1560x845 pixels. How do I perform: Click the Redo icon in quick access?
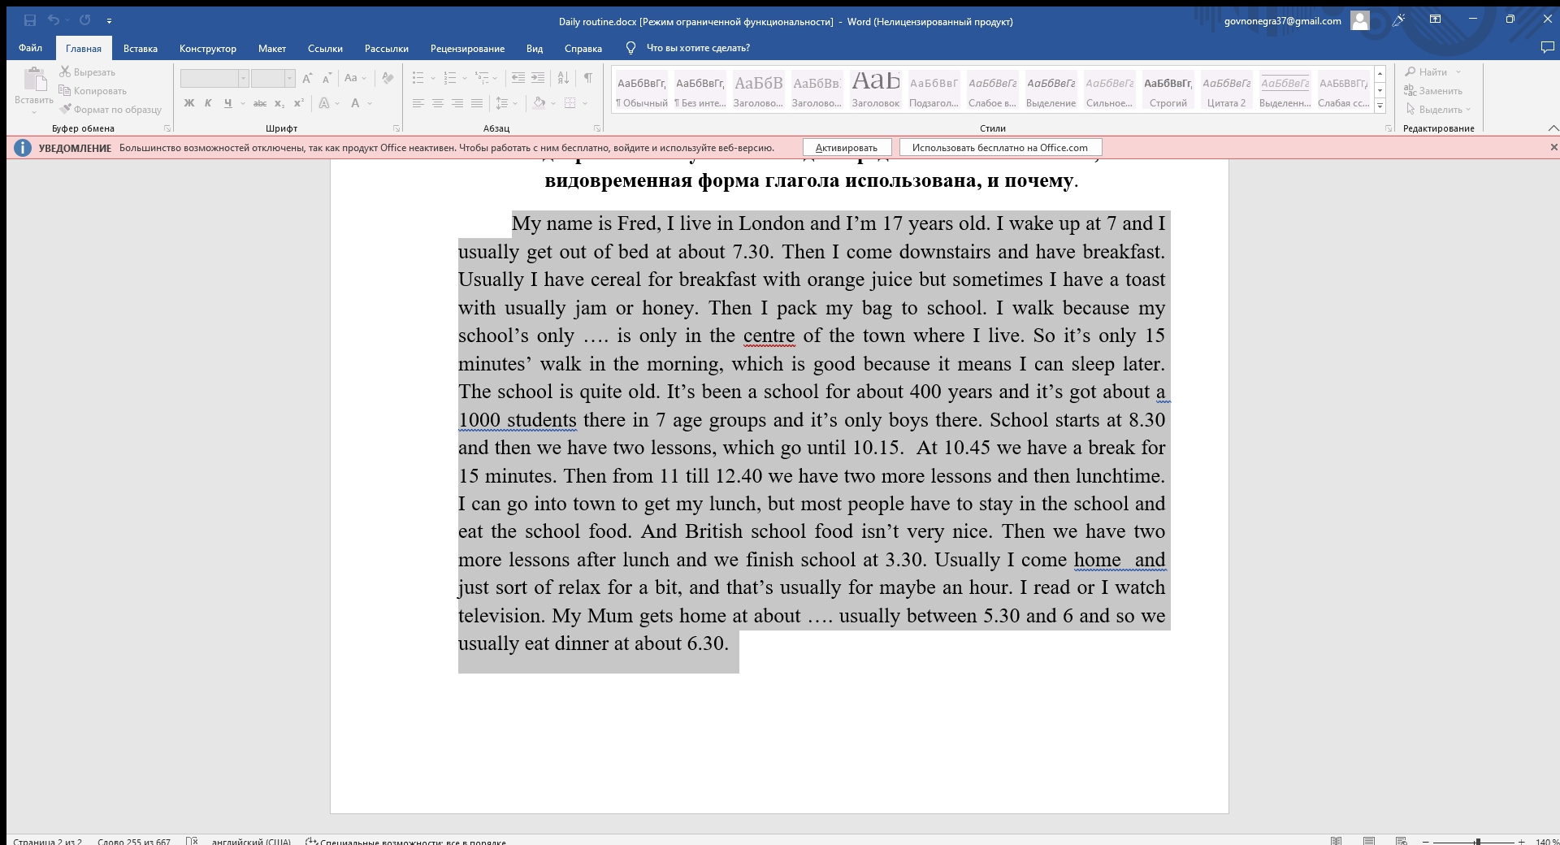coord(84,20)
